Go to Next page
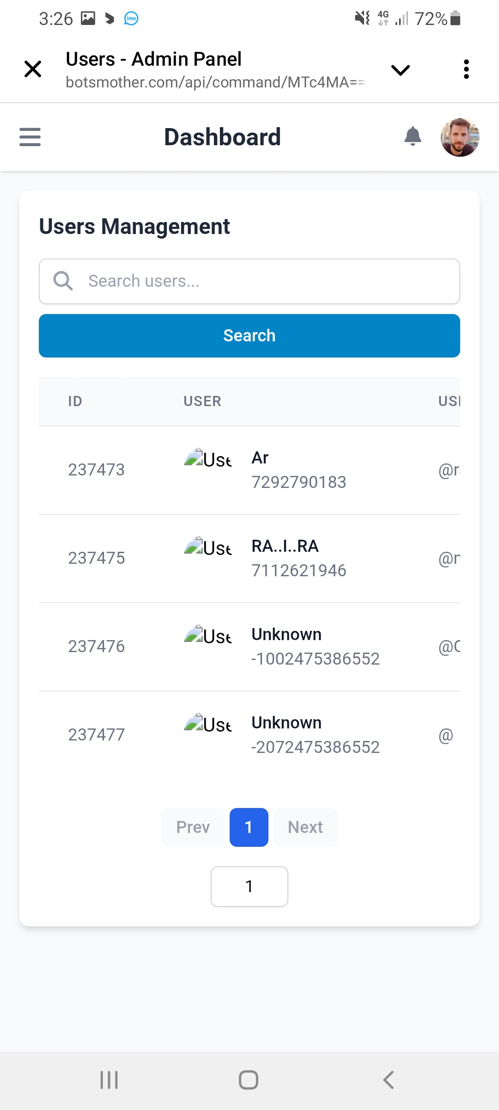The height and width of the screenshot is (1110, 499). (x=305, y=827)
